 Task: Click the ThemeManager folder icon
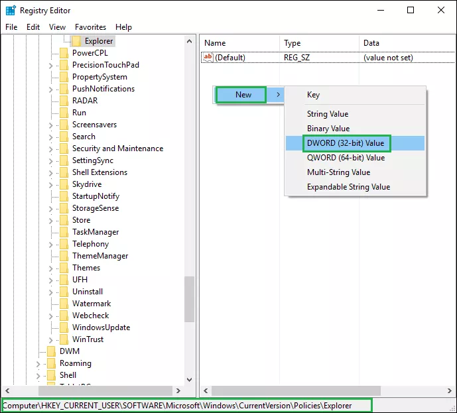(64, 256)
